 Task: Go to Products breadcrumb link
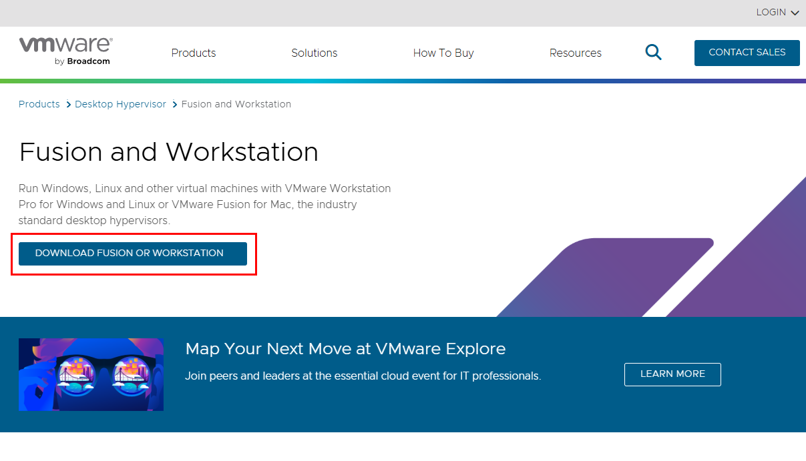39,104
